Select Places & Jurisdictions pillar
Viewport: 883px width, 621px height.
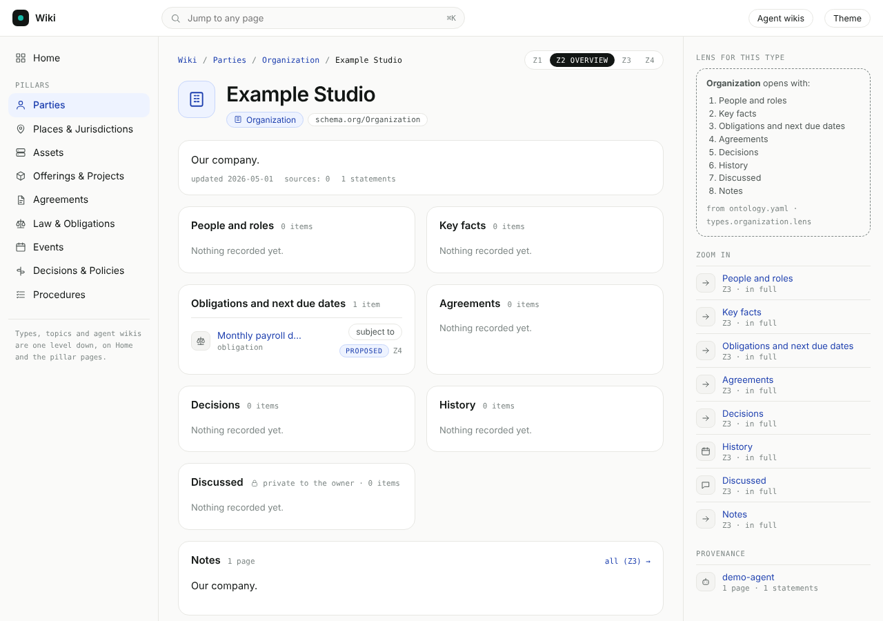tap(79, 129)
